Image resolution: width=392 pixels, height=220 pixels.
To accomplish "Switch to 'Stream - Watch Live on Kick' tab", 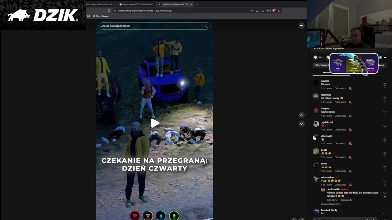I will coord(100,4).
